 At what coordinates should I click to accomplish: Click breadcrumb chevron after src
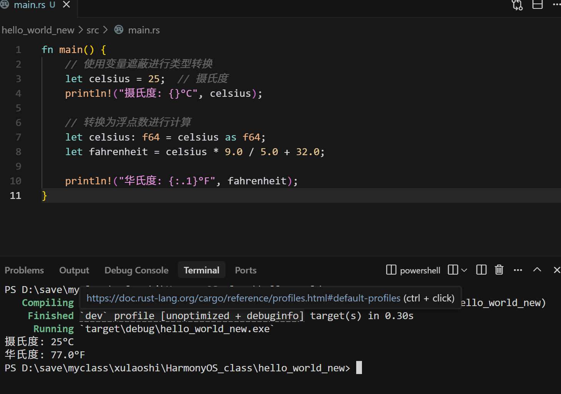[105, 30]
